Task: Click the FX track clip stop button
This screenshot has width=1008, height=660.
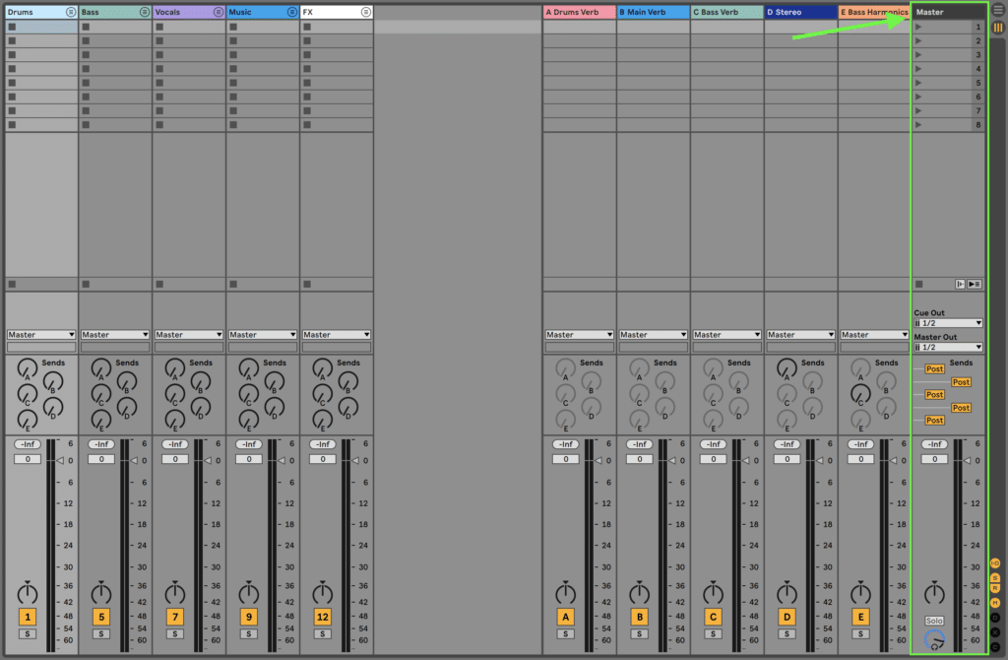Action: [x=307, y=285]
